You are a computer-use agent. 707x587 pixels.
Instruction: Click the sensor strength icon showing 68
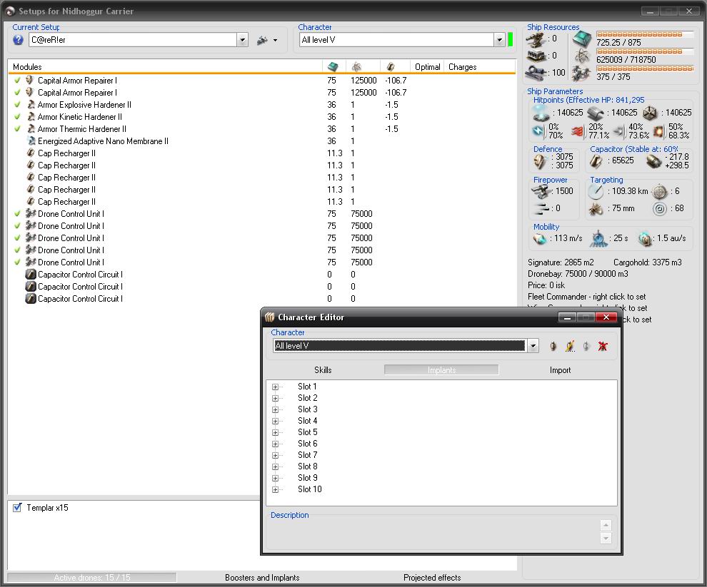660,208
